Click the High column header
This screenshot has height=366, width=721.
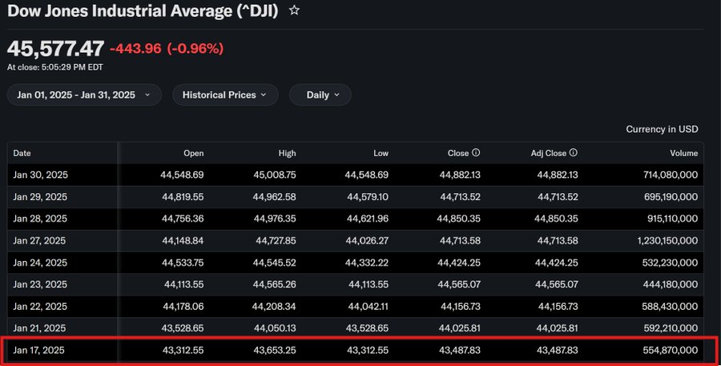287,153
